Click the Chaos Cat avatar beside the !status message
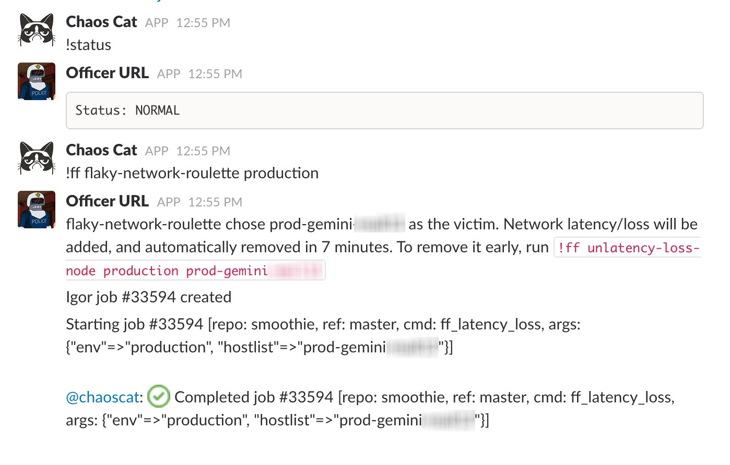The image size is (730, 465). pyautogui.click(x=37, y=30)
